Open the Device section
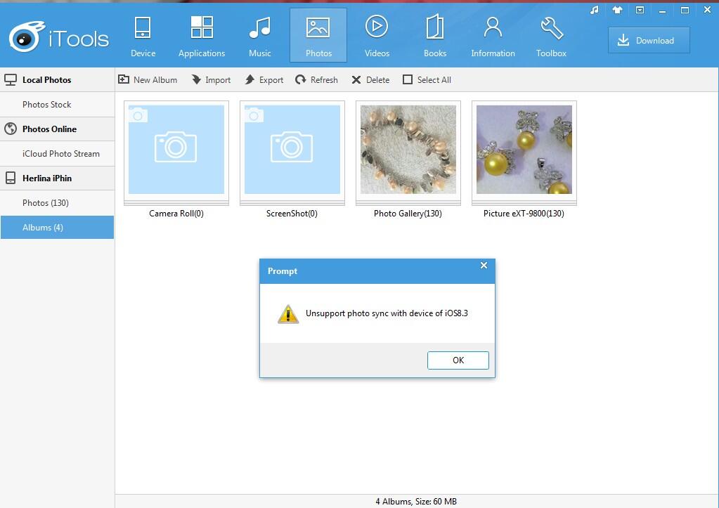The image size is (719, 508). (143, 37)
